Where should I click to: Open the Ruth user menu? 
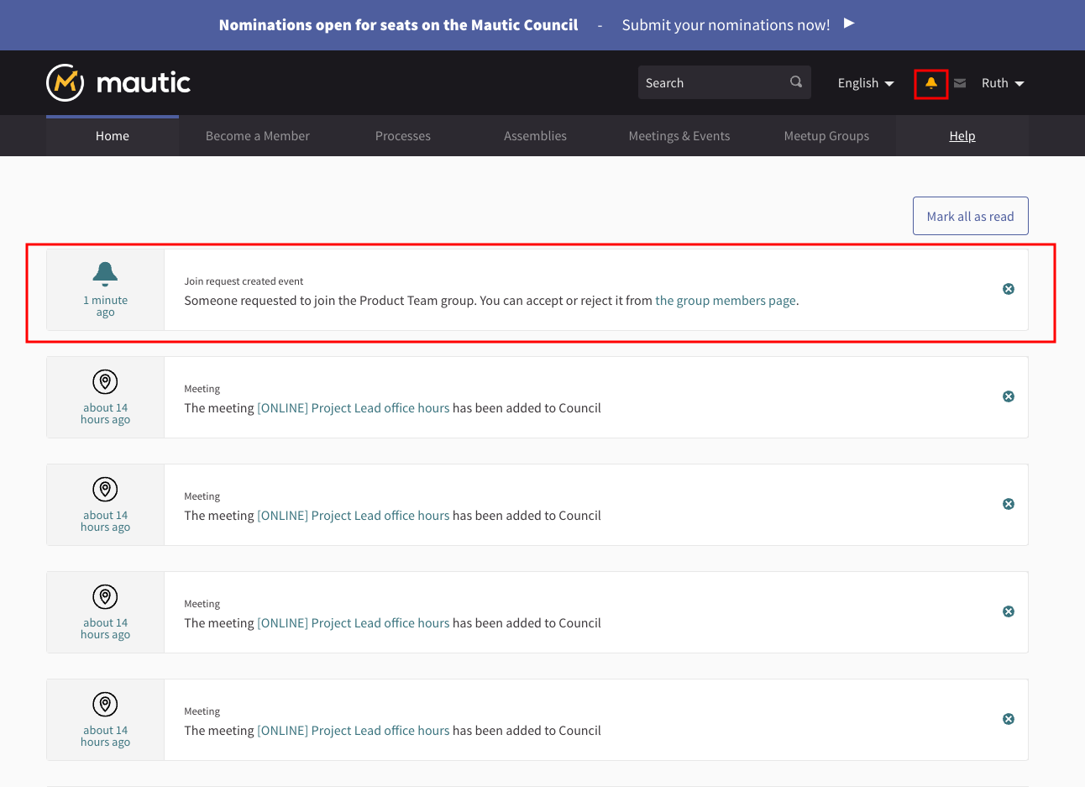1003,83
